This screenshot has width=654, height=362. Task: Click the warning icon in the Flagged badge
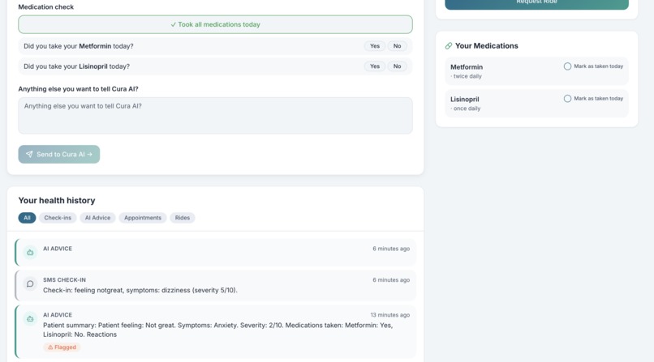50,347
